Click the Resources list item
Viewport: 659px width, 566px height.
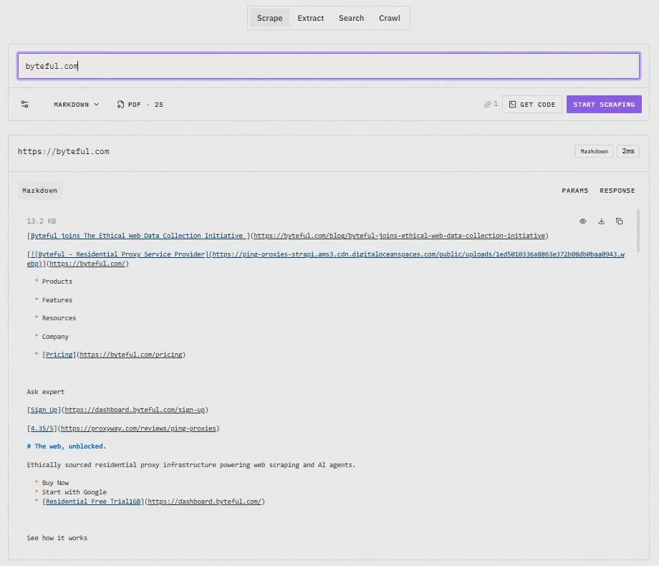coord(59,318)
